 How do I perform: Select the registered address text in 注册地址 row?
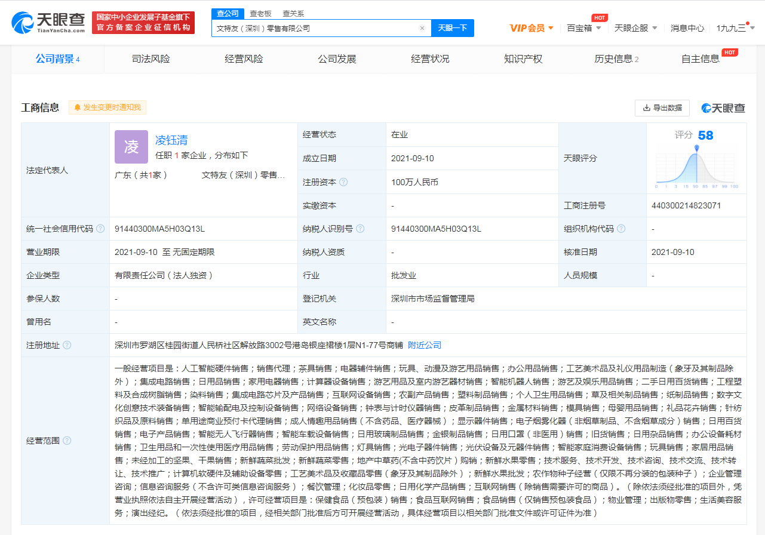tap(259, 345)
